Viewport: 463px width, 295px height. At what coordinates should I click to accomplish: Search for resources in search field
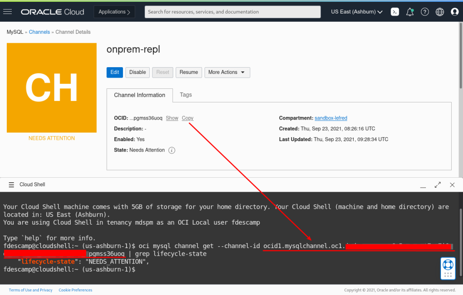coord(233,12)
